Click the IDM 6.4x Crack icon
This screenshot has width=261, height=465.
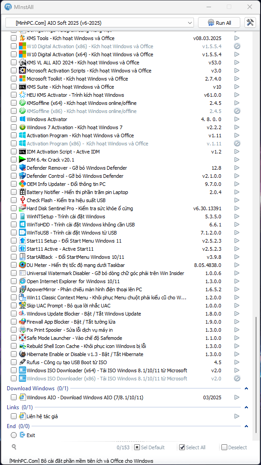22,160
